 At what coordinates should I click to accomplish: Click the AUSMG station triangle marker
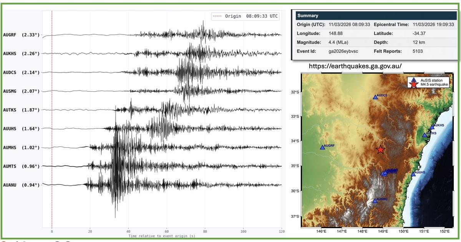pos(375,201)
